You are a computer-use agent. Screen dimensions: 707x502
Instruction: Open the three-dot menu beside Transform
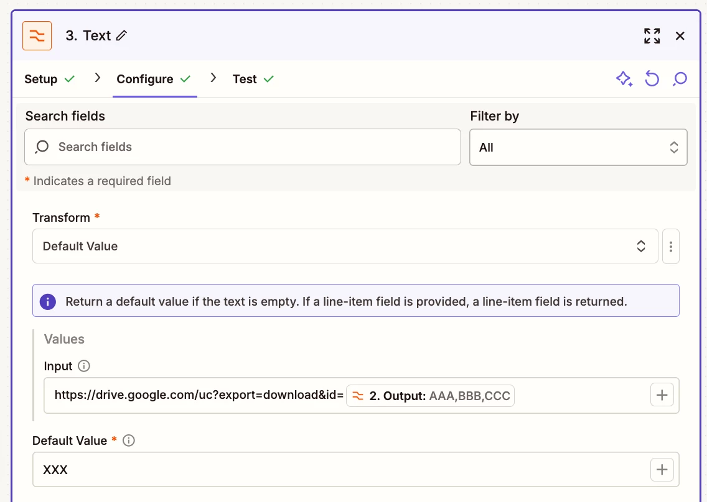[671, 246]
